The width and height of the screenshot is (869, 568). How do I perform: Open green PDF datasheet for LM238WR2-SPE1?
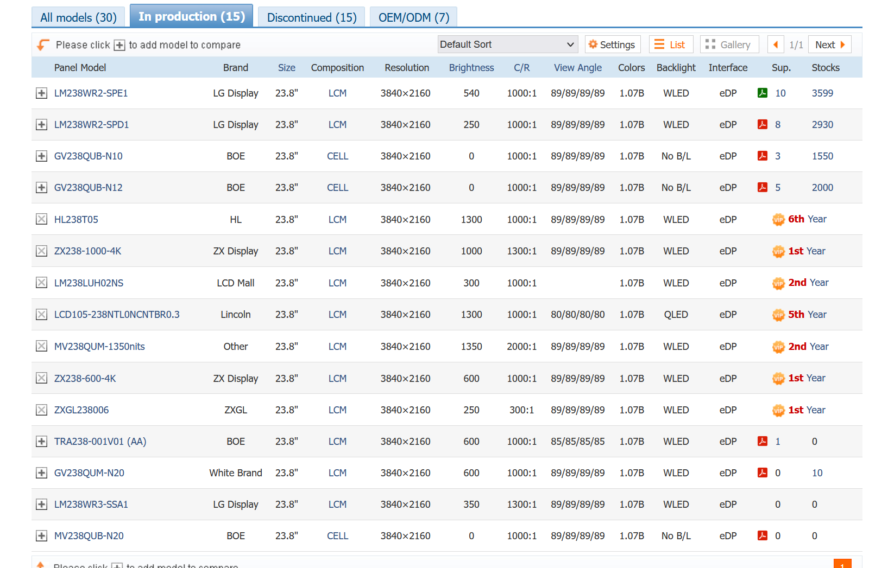click(763, 93)
